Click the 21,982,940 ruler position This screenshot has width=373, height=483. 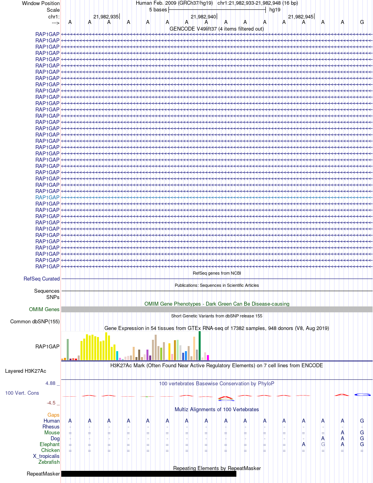tap(203, 16)
